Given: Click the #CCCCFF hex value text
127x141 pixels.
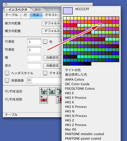Looking at the screenshot, I should click(82, 9).
